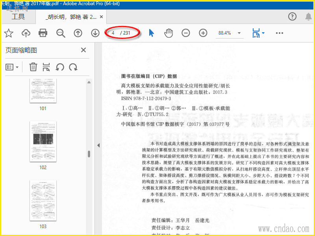Activate the hand pan tool
Screen dimensions: 315x236
(169, 33)
